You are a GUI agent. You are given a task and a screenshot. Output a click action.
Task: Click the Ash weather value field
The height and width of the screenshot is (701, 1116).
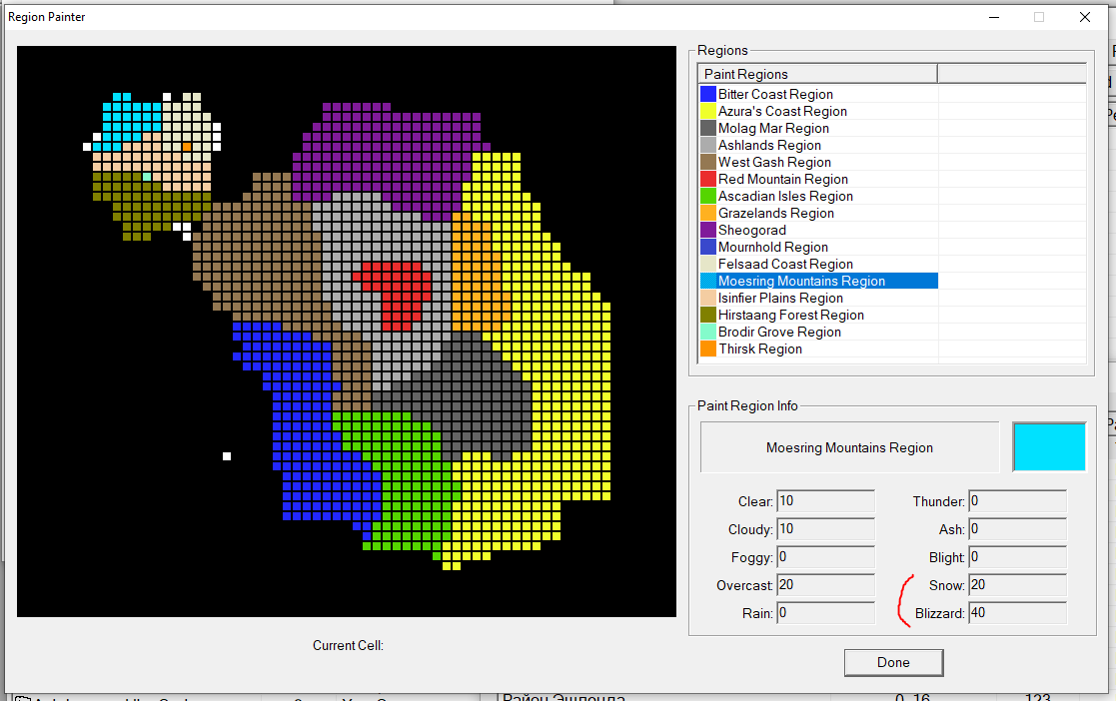(x=1018, y=529)
